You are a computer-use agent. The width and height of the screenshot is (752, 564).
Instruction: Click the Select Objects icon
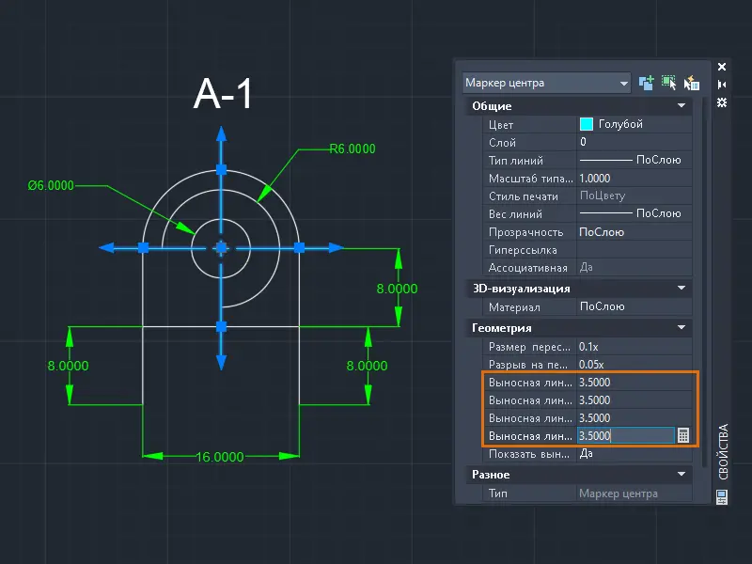(669, 83)
